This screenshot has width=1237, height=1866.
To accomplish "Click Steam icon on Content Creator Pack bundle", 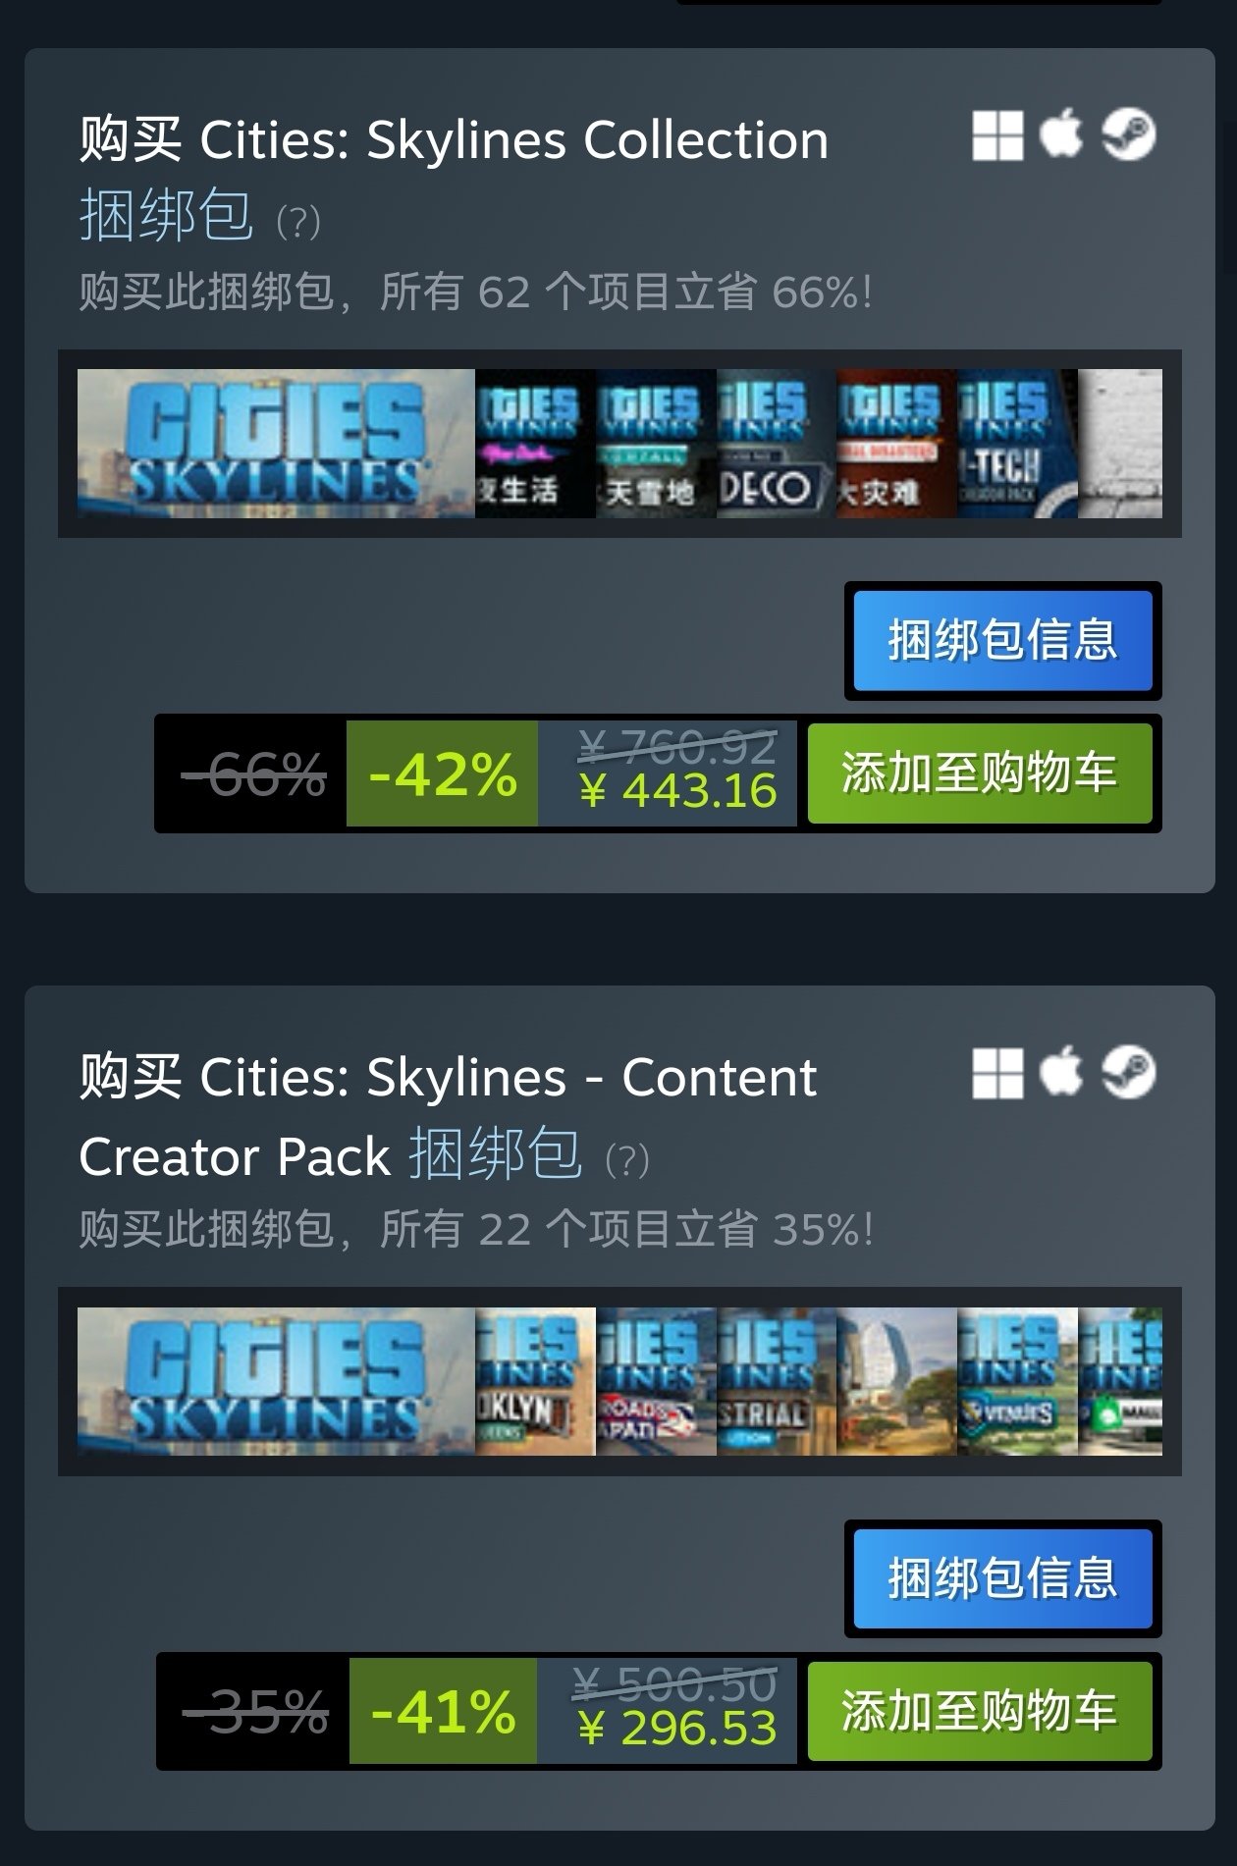I will click(1128, 1072).
